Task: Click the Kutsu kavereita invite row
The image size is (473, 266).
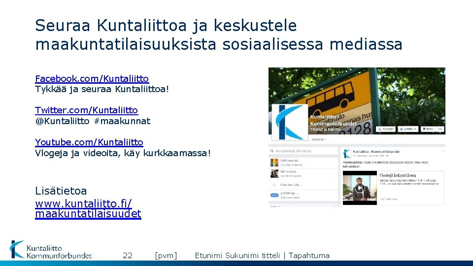Action: point(304,185)
